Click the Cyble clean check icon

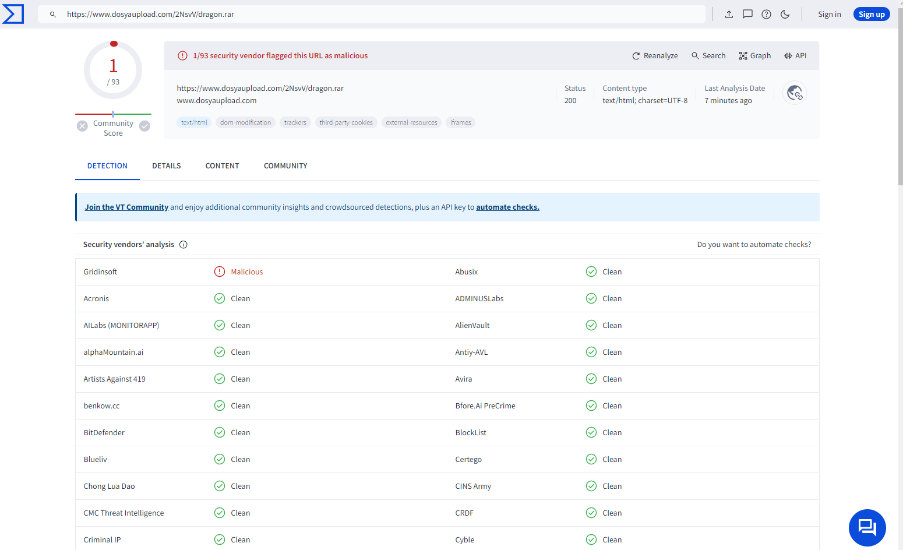[x=591, y=540]
